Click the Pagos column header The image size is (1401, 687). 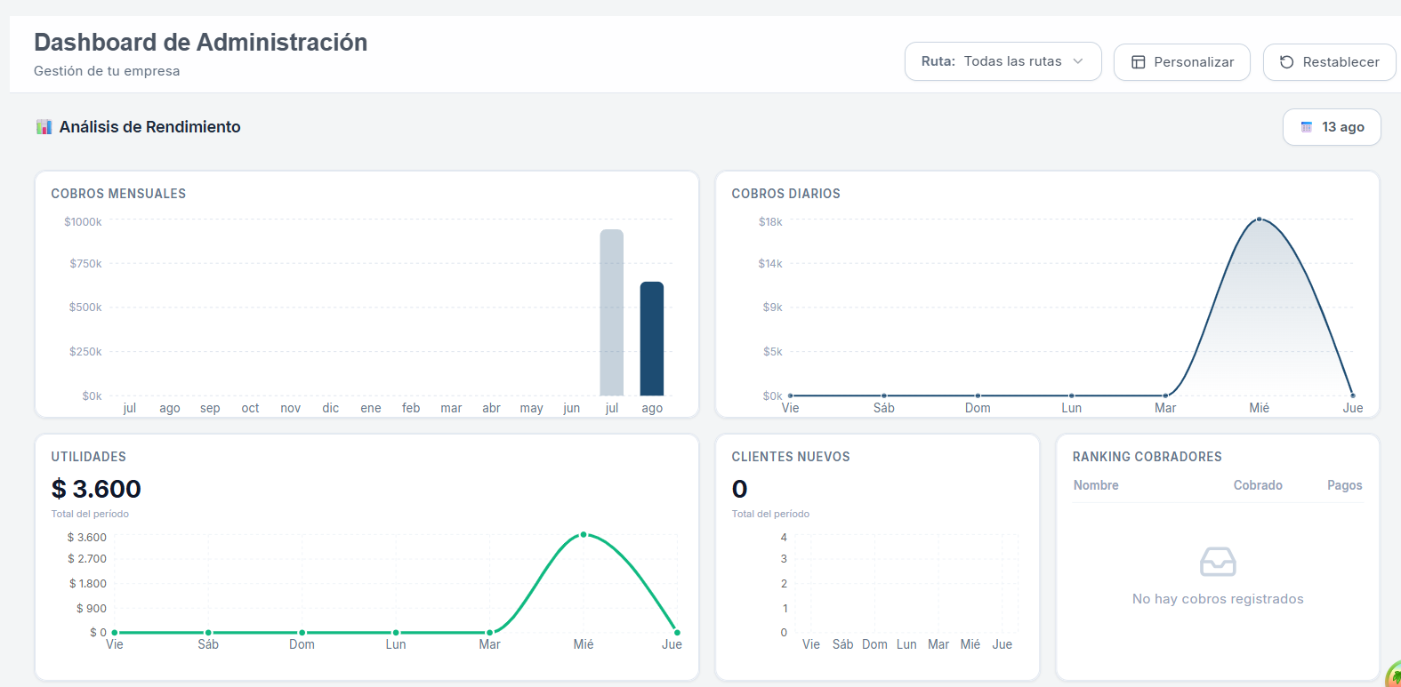[x=1344, y=485]
